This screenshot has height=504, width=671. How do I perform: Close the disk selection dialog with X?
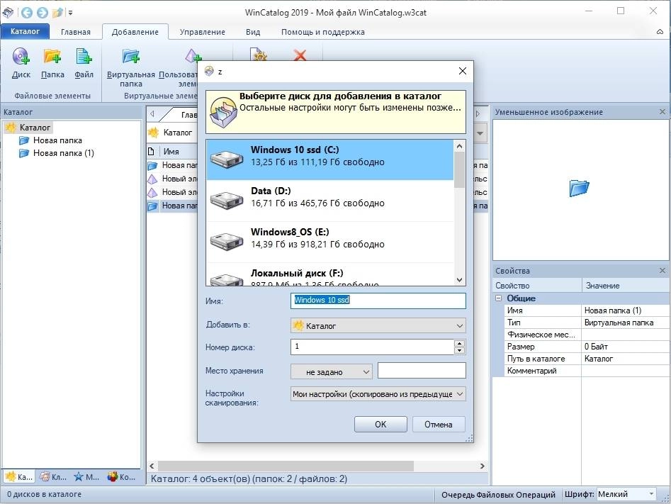(463, 71)
